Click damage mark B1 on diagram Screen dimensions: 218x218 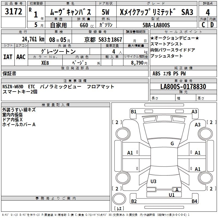point(134,112)
